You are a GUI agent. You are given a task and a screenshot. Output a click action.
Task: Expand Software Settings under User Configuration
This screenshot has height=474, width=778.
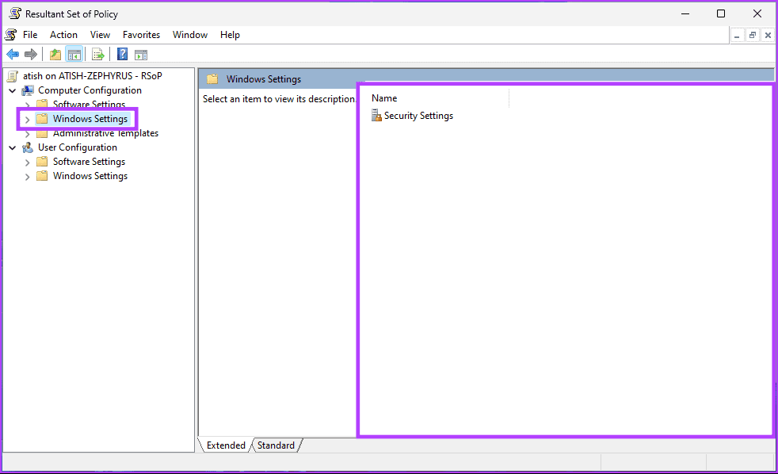coord(28,161)
